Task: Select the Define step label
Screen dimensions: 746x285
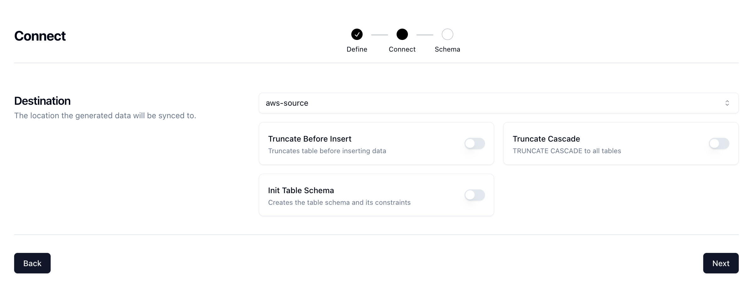Action: pos(357,49)
